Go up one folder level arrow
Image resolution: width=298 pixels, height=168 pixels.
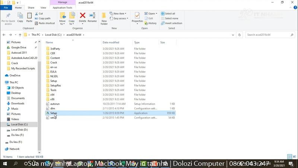(x=20, y=35)
